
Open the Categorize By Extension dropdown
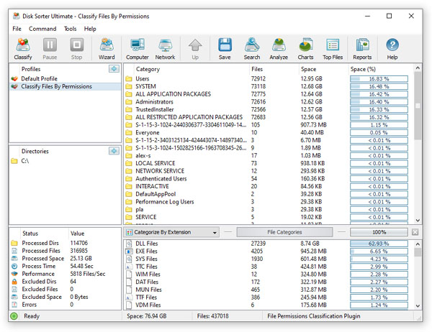171,232
